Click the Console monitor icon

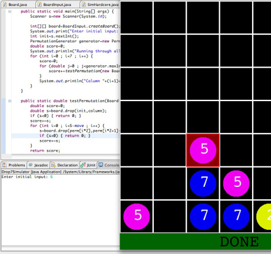101,165
